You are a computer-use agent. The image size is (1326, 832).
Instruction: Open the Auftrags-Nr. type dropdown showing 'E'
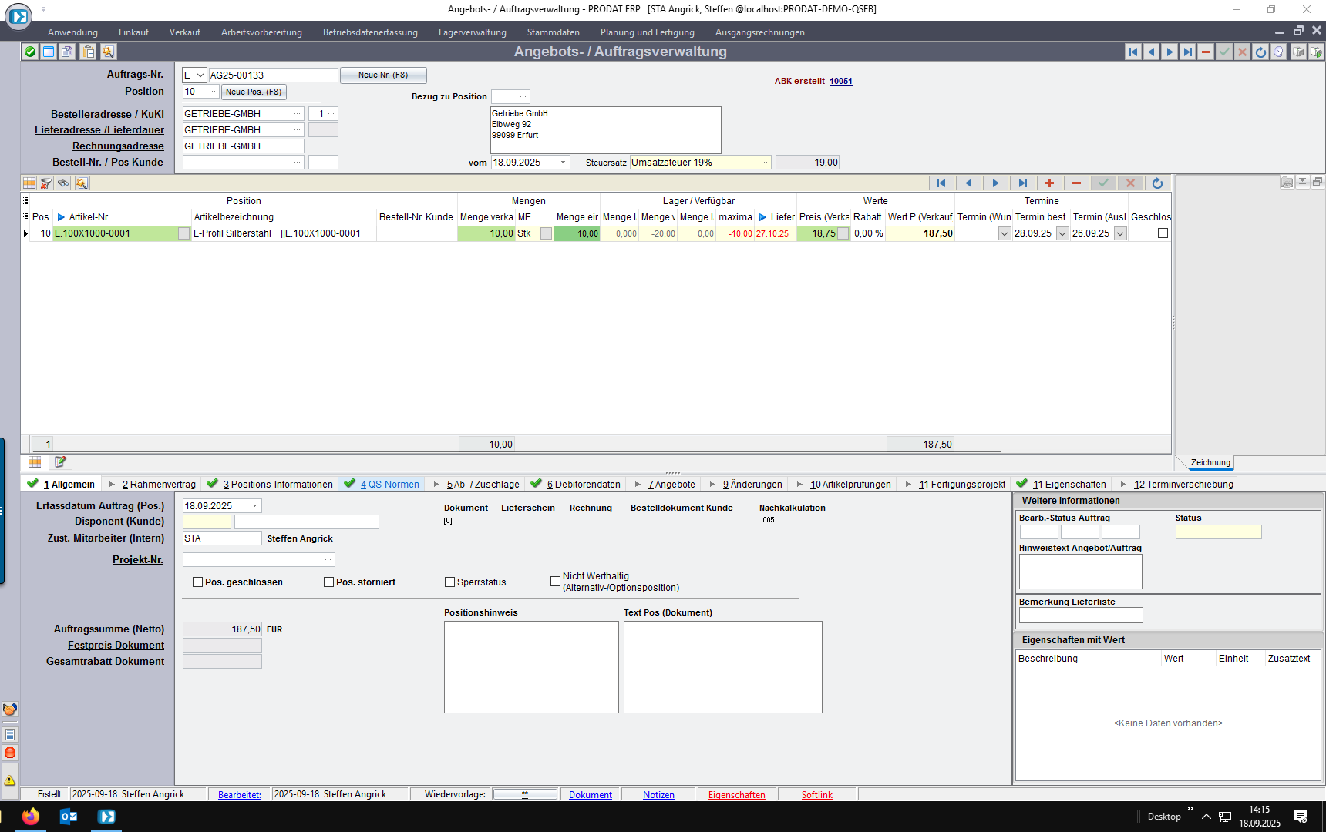[x=200, y=75]
